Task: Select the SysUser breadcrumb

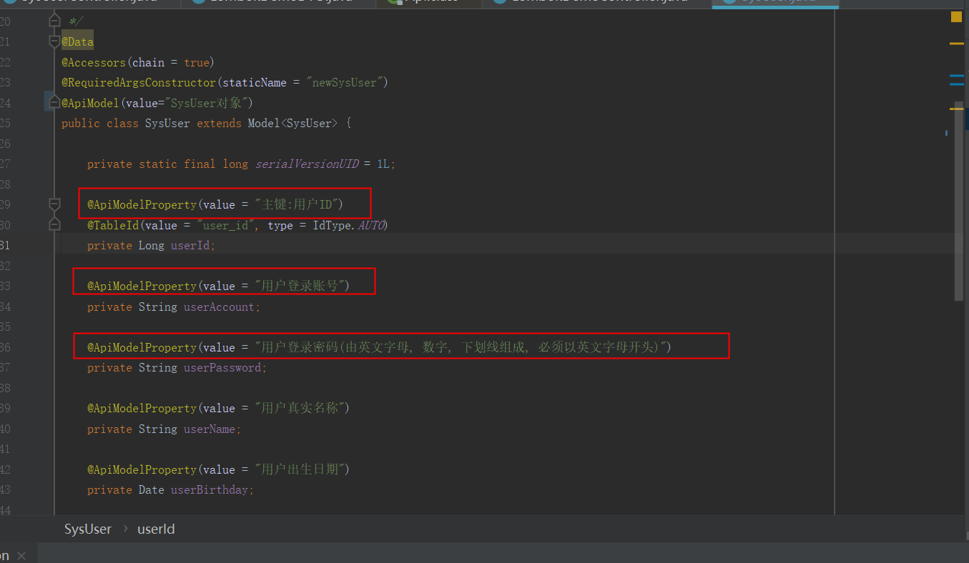Action: pyautogui.click(x=88, y=529)
